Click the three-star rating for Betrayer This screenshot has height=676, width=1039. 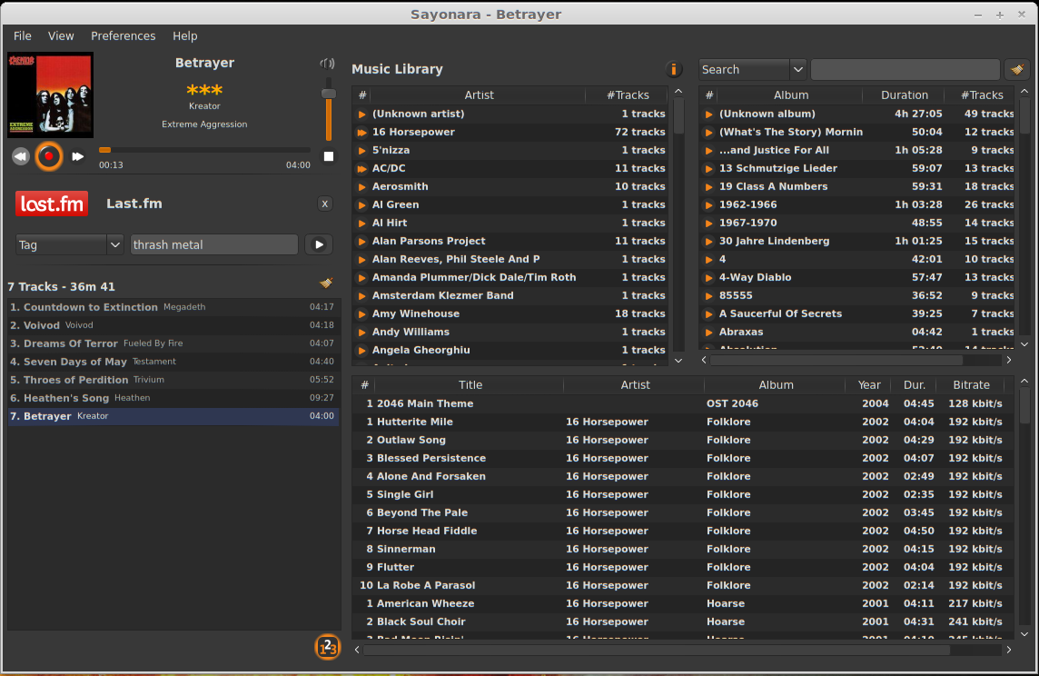coord(204,89)
